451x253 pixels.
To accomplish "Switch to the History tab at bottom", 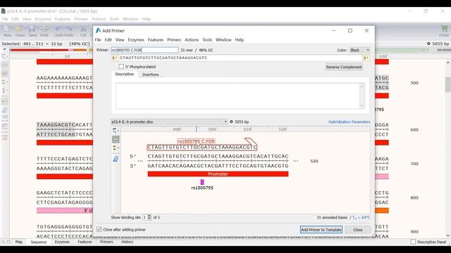I will click(127, 242).
